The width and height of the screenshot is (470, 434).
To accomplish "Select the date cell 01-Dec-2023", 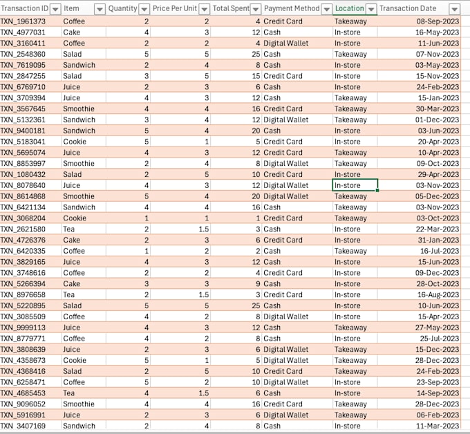I will coord(419,120).
